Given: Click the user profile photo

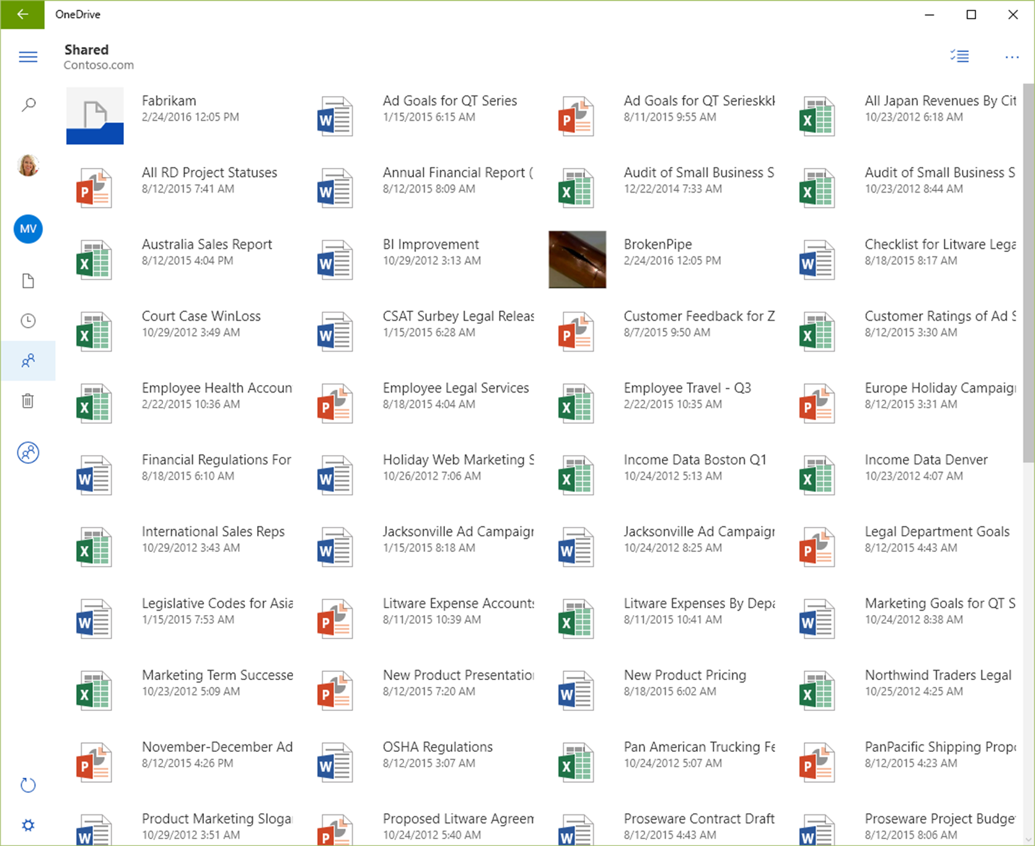Looking at the screenshot, I should click(28, 166).
